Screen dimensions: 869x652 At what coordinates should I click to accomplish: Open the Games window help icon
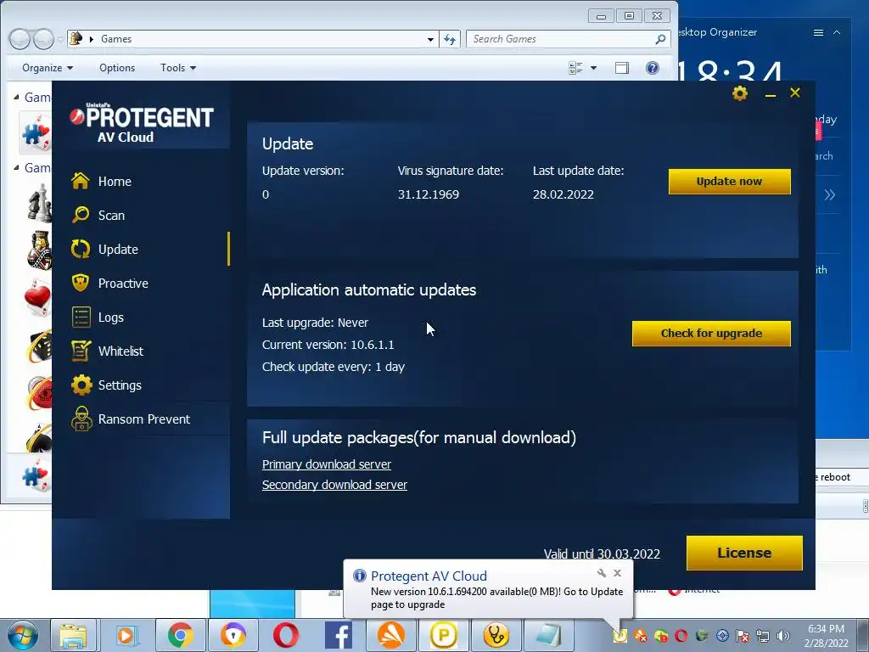click(653, 68)
